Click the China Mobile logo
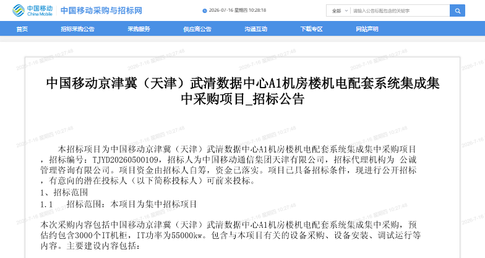This screenshot has width=485, height=258. 32,10
